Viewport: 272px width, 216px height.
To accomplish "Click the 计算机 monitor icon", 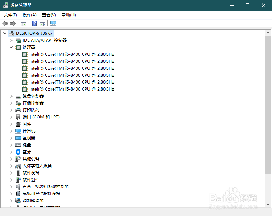I will point(18,131).
